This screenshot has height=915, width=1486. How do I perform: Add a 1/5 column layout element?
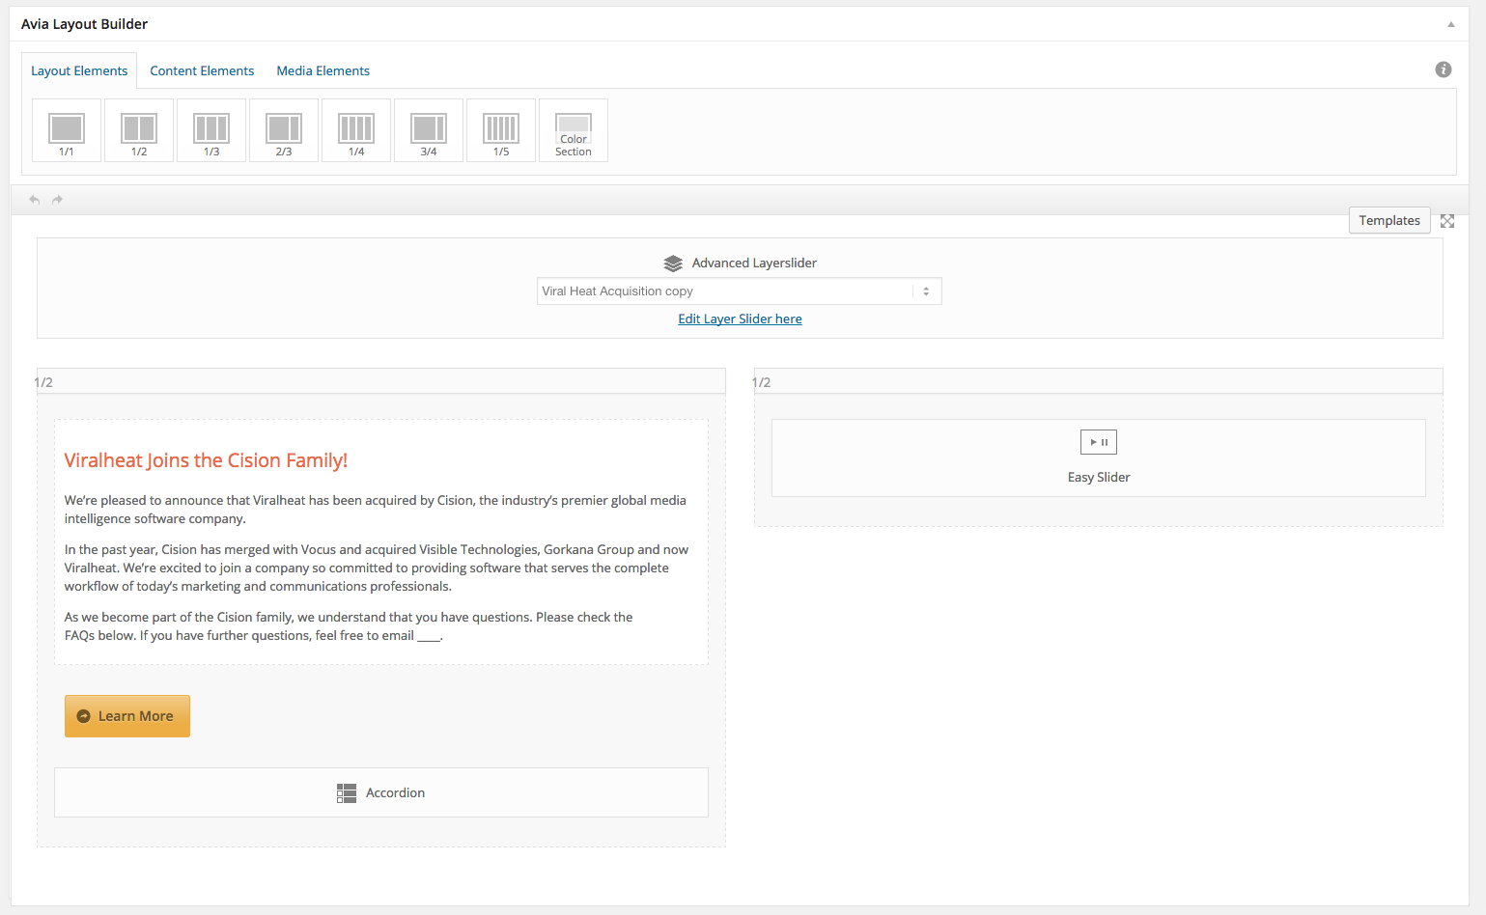click(x=501, y=130)
